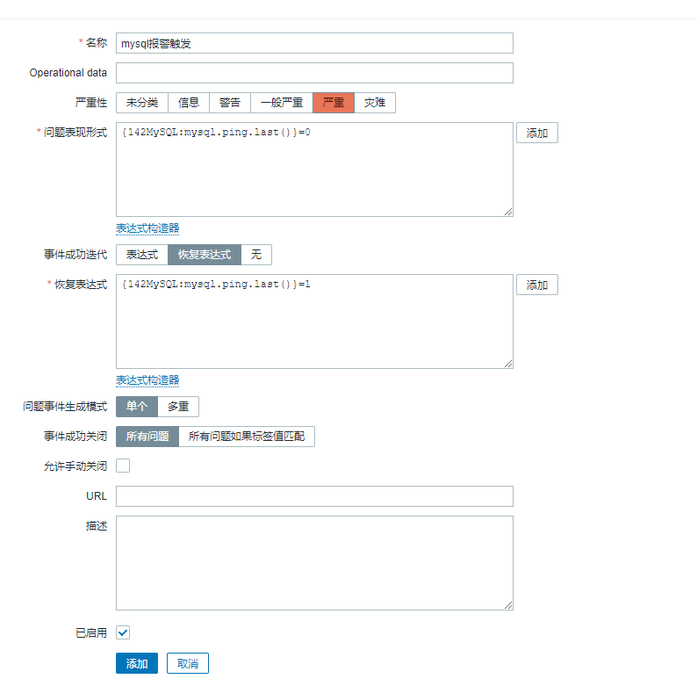Choose the 一般严重 severity level
The image size is (697, 679).
click(282, 103)
